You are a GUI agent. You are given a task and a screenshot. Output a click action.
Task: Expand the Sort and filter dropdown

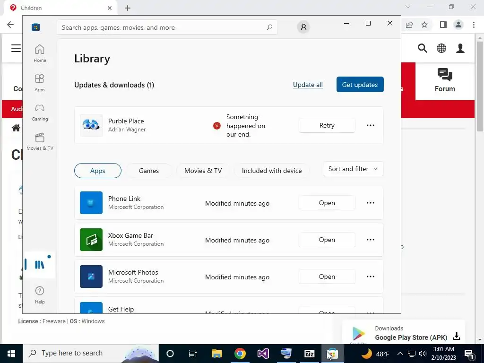353,169
